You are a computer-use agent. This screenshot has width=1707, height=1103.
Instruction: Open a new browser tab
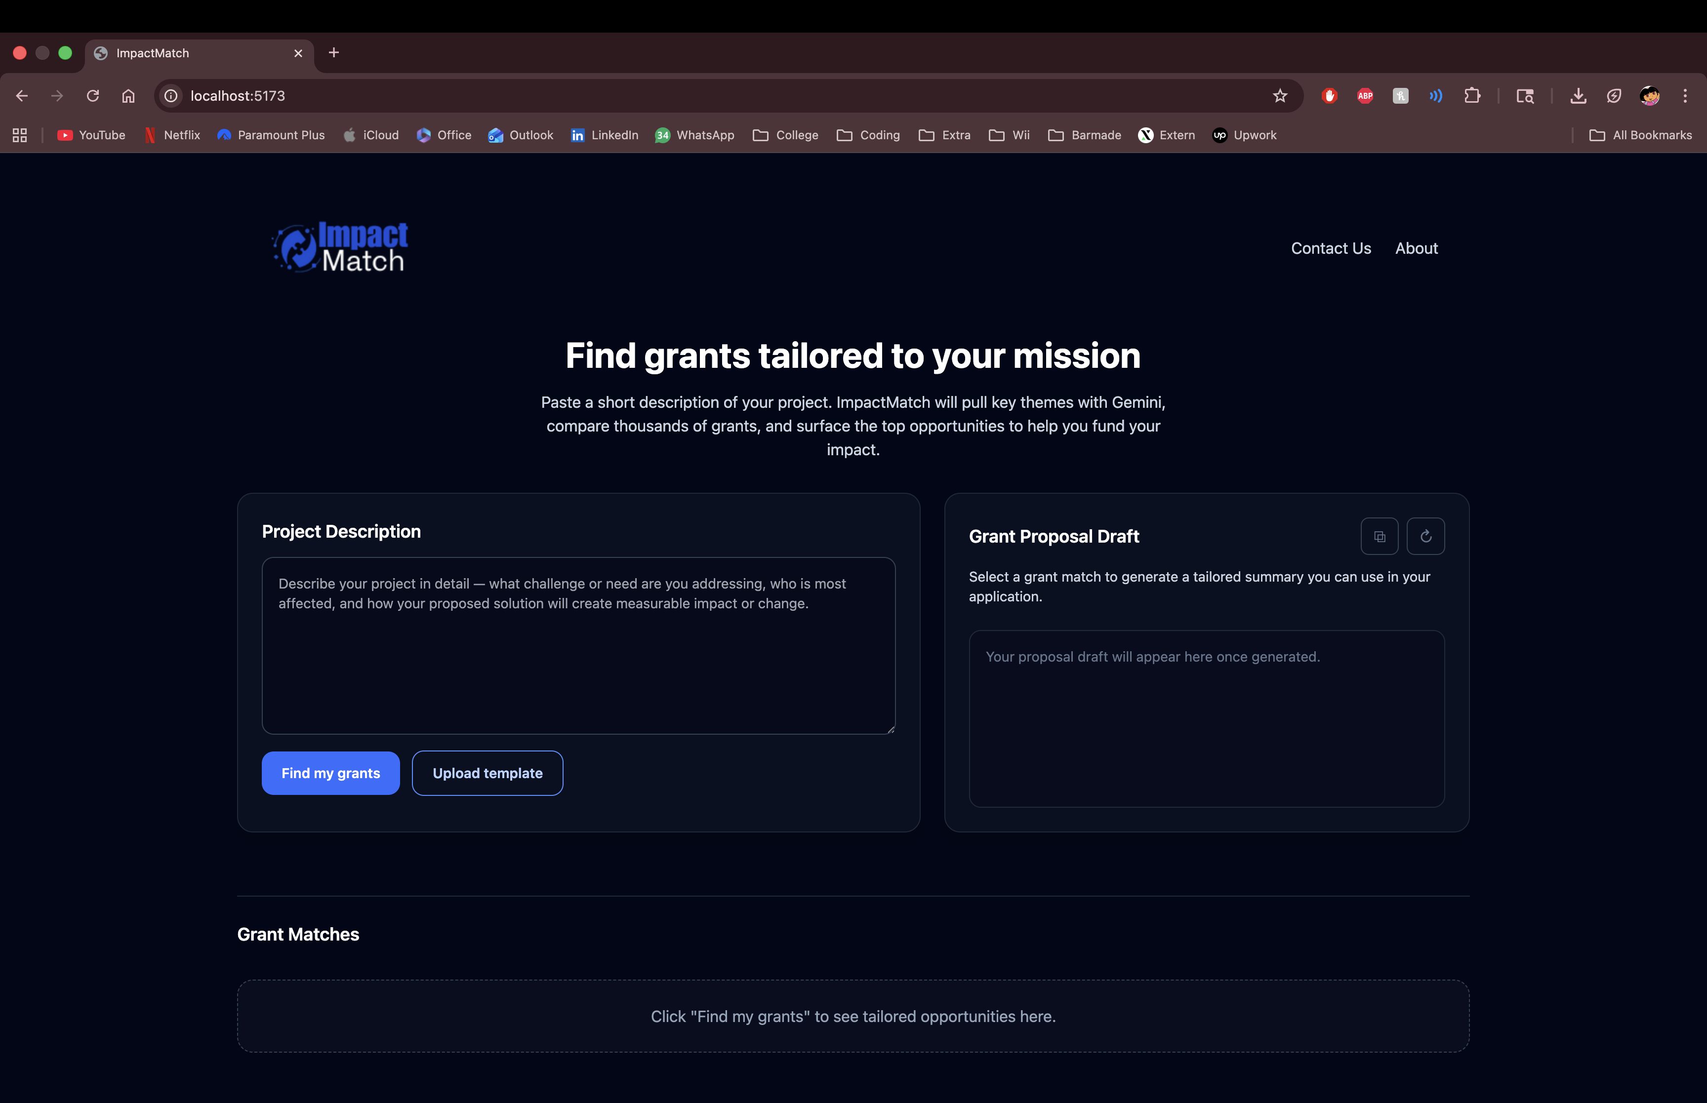coord(334,53)
